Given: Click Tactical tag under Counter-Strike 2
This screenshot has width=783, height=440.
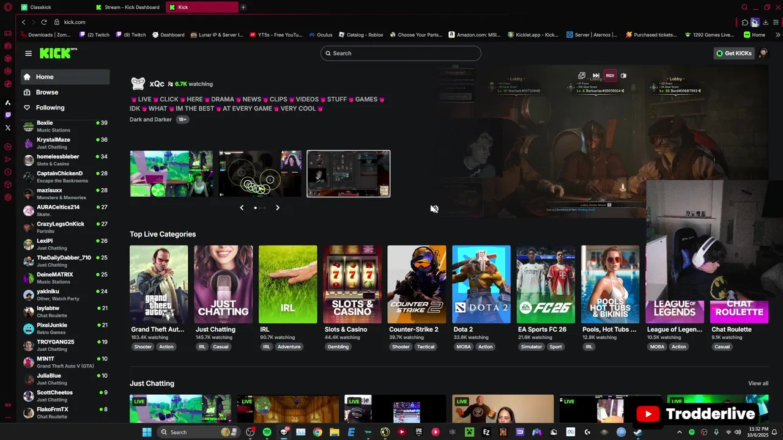Looking at the screenshot, I should point(426,346).
